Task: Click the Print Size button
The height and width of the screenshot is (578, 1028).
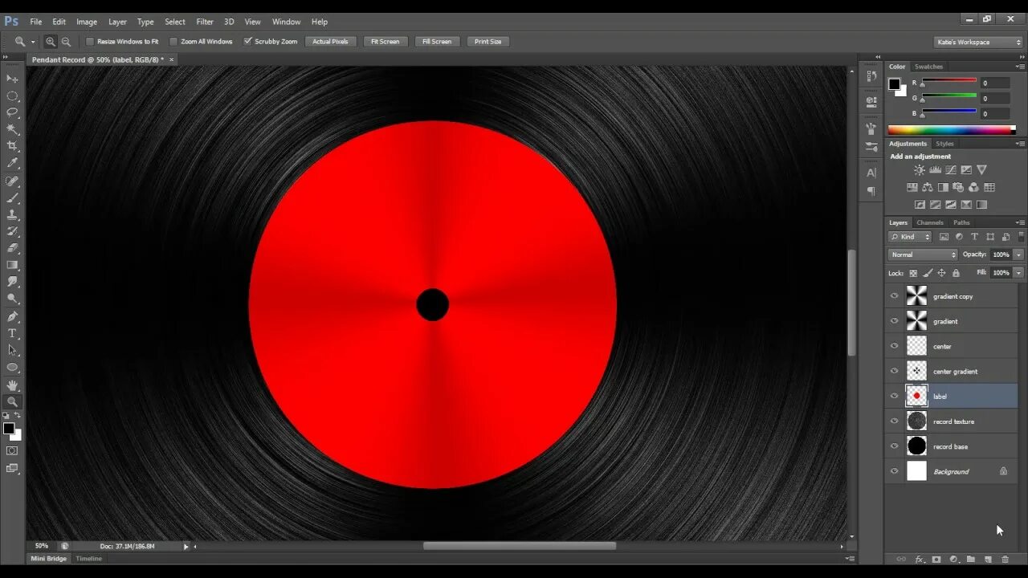Action: click(487, 42)
